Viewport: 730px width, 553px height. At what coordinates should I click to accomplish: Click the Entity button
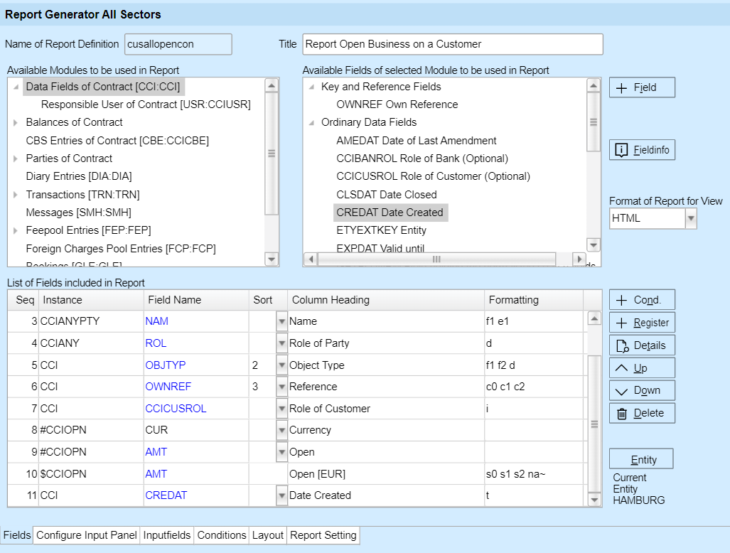[x=641, y=459]
